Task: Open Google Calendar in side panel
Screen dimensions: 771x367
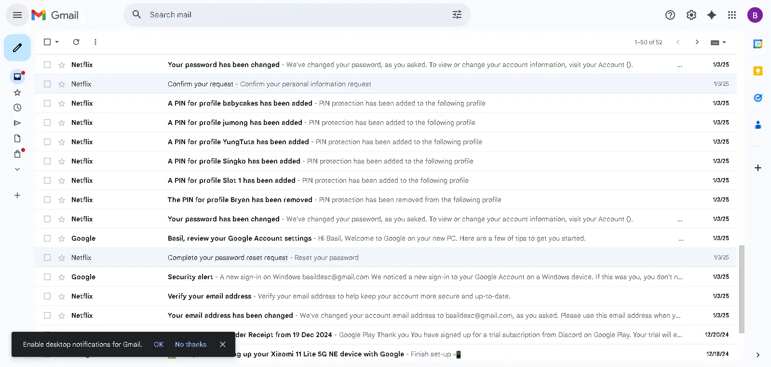Action: tap(758, 44)
